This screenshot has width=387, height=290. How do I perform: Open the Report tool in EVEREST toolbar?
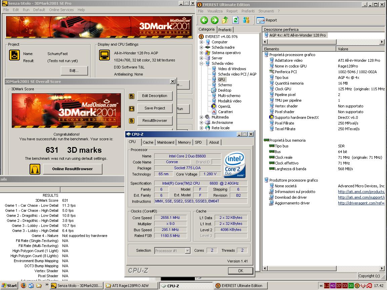(x=267, y=20)
